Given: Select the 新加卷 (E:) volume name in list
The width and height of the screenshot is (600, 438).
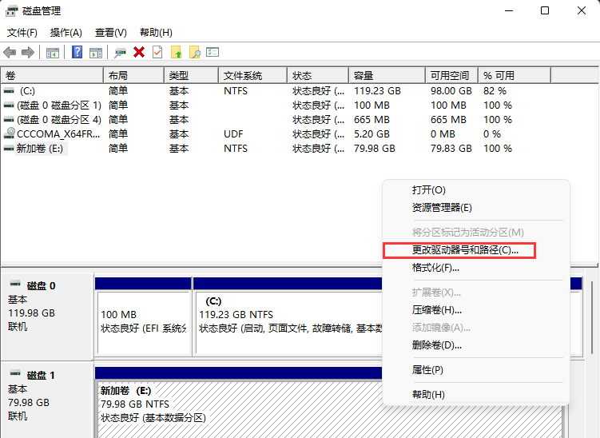Looking at the screenshot, I should (x=40, y=149).
